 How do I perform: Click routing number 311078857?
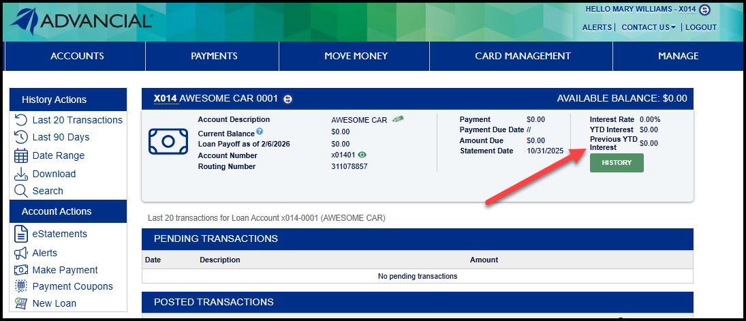click(x=349, y=167)
